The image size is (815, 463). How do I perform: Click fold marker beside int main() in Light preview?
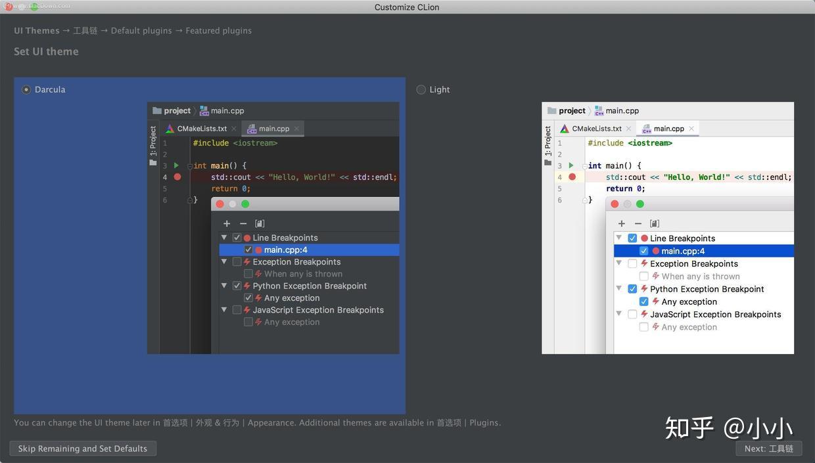584,166
